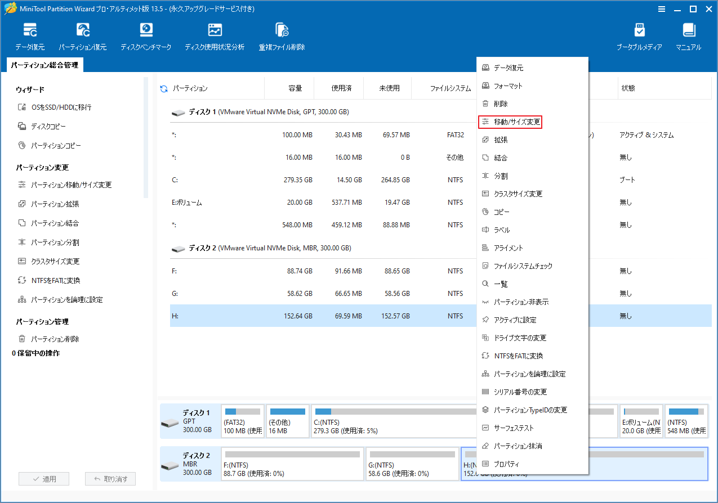
Task: Start ディスクベンチマーク from the toolbar
Action: click(146, 35)
